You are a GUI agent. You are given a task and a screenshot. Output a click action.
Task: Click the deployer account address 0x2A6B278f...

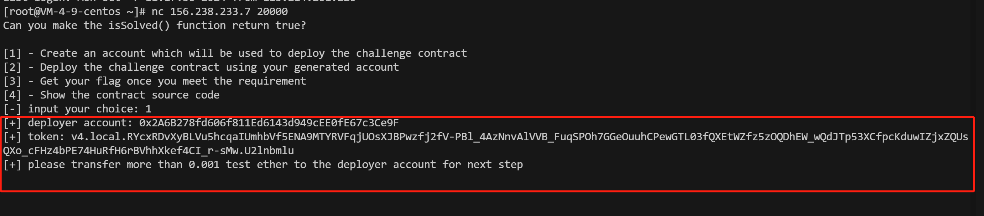click(x=269, y=123)
